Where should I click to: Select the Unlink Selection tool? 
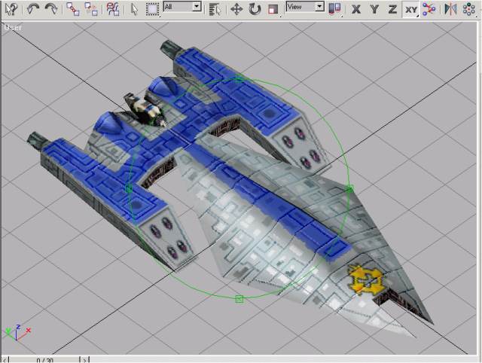(91, 9)
